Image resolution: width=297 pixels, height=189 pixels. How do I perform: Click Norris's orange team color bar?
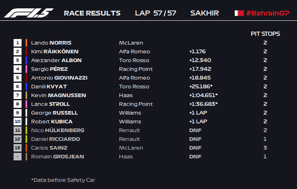pos(26,43)
